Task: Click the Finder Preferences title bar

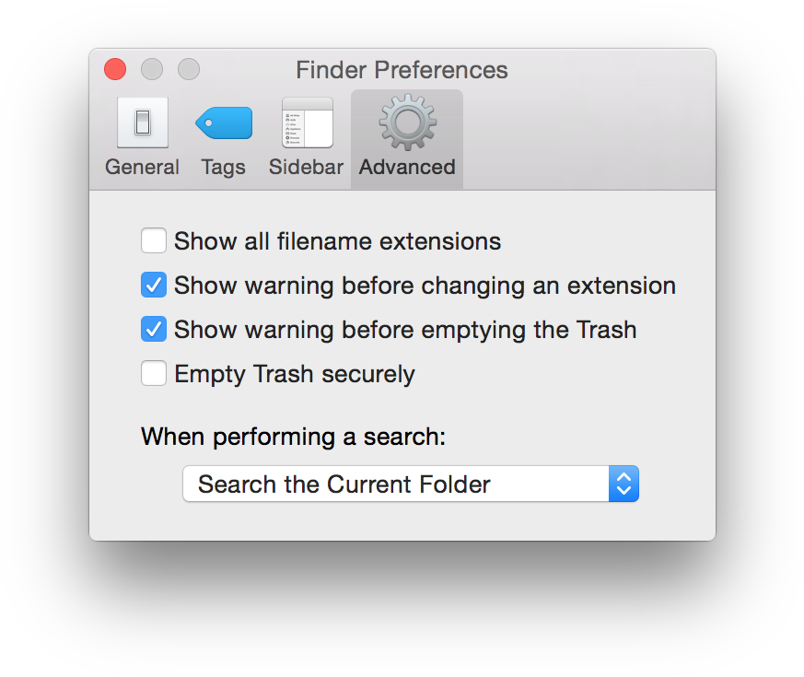Action: point(402,70)
